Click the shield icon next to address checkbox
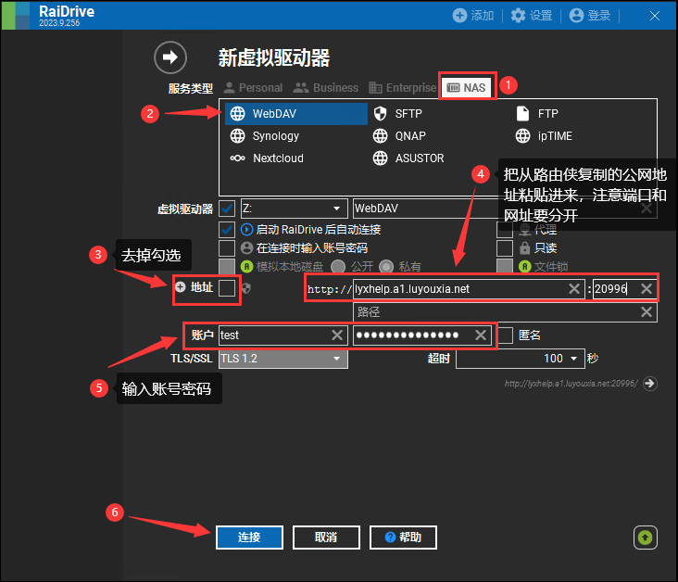 pyautogui.click(x=246, y=288)
